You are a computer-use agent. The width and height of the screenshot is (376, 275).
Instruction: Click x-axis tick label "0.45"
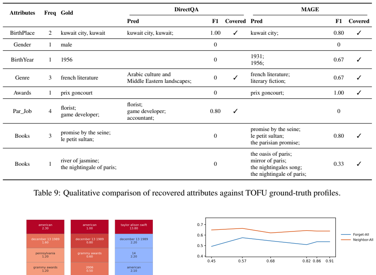tap(211, 261)
